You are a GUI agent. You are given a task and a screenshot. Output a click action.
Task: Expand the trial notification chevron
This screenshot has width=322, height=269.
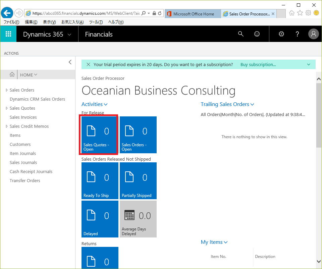[309, 64]
